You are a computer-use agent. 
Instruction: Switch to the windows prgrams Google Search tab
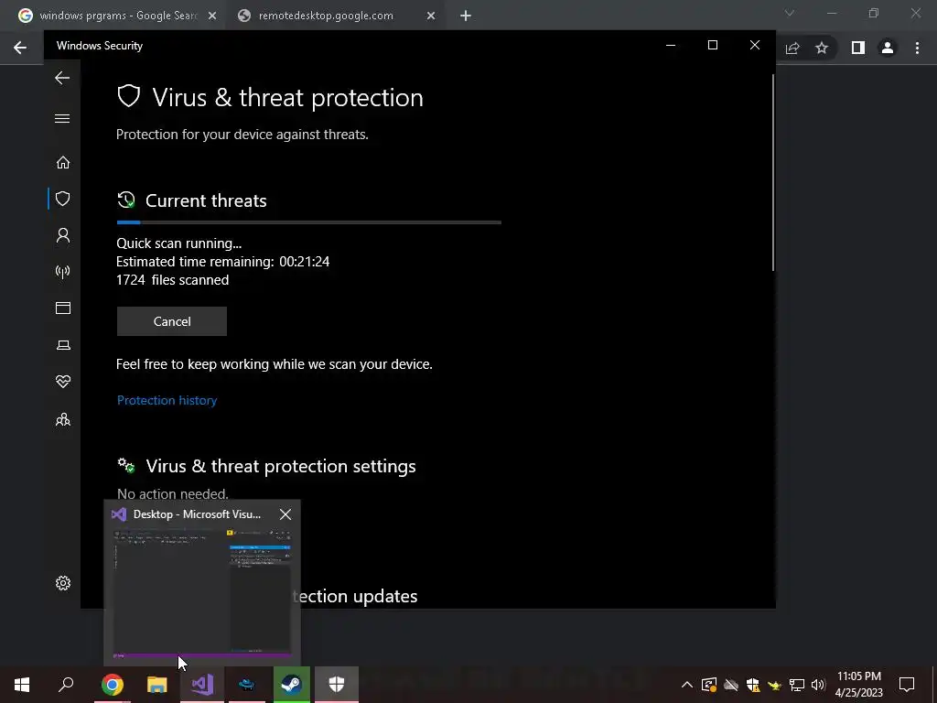click(117, 16)
